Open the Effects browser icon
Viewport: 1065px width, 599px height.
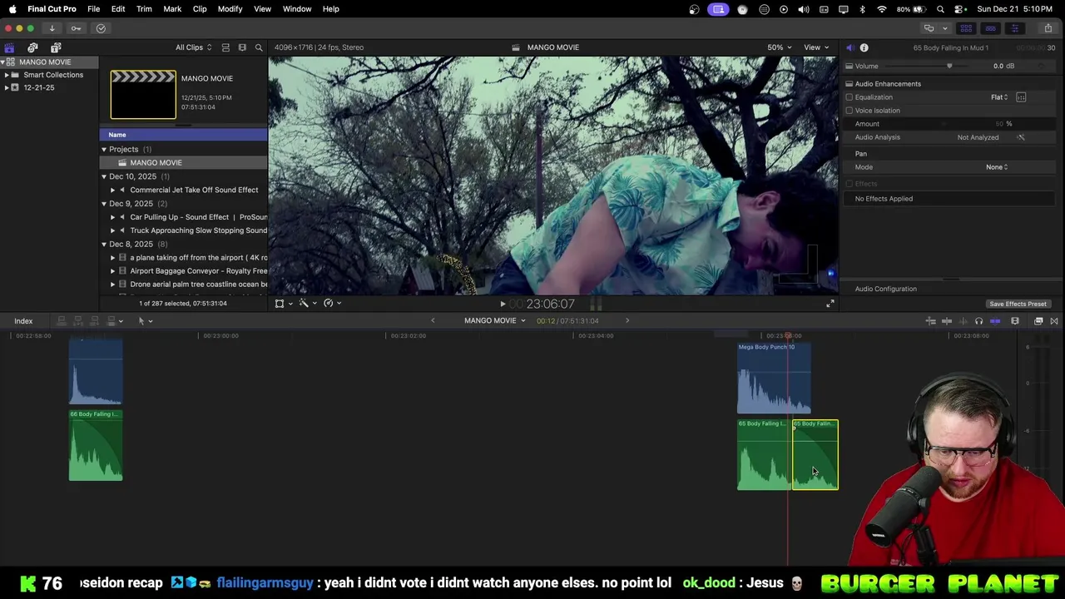1038,321
